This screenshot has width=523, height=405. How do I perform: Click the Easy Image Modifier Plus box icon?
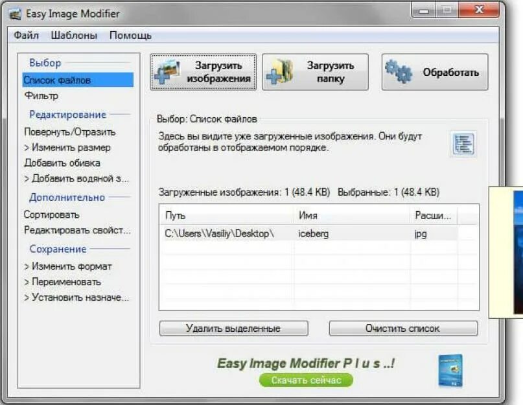point(450,371)
